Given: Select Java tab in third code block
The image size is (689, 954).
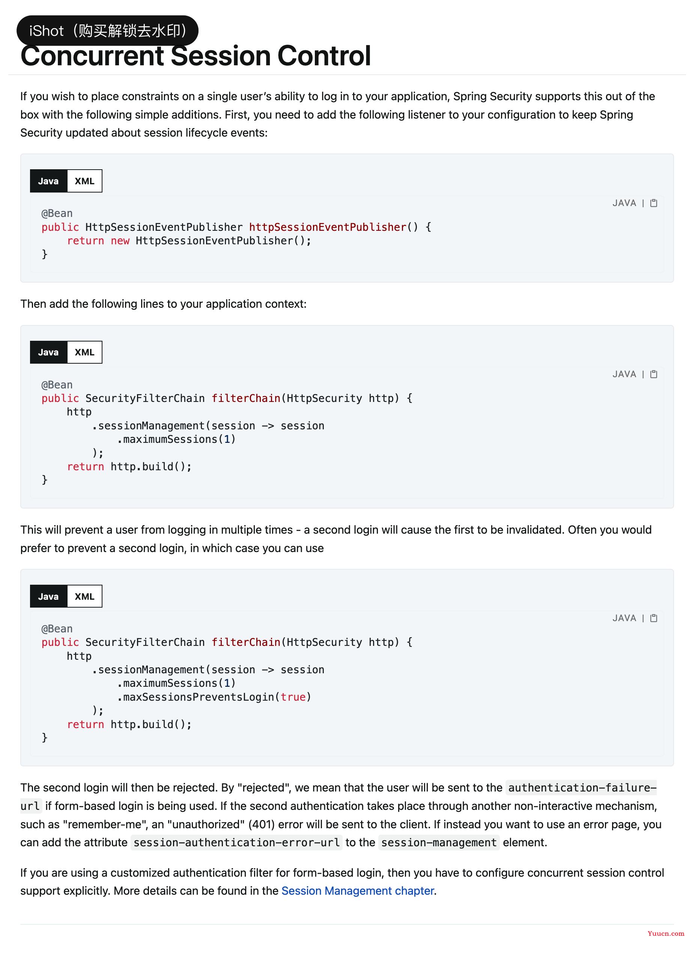Looking at the screenshot, I should pyautogui.click(x=48, y=596).
